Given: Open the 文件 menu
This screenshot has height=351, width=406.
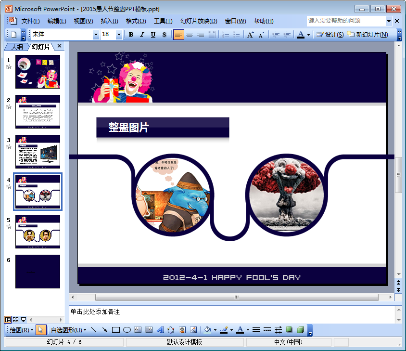Looking at the screenshot, I should (x=30, y=21).
